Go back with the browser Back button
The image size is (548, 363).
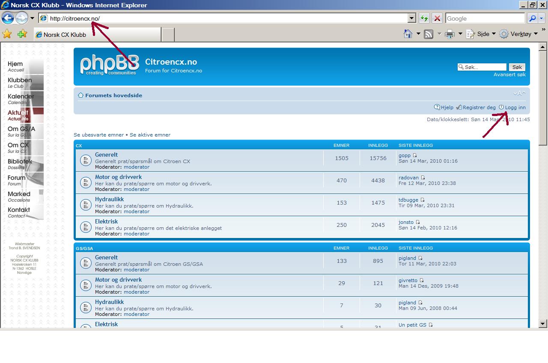[8, 18]
